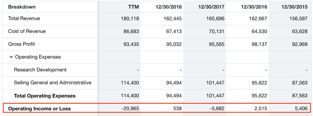
Task: Click the Breakdown column header
Action: (22, 7)
